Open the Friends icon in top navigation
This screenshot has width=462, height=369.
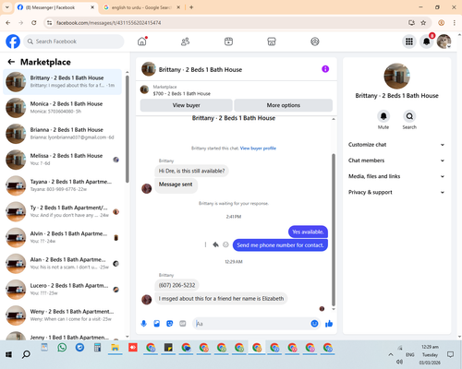coord(185,42)
